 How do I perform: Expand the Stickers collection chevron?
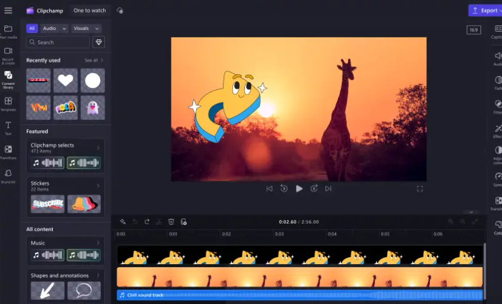(98, 186)
